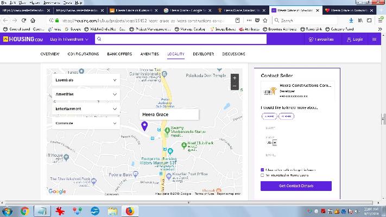386x217 pixels.
Task: Expand the Entertainment map filter
Action: 86,108
